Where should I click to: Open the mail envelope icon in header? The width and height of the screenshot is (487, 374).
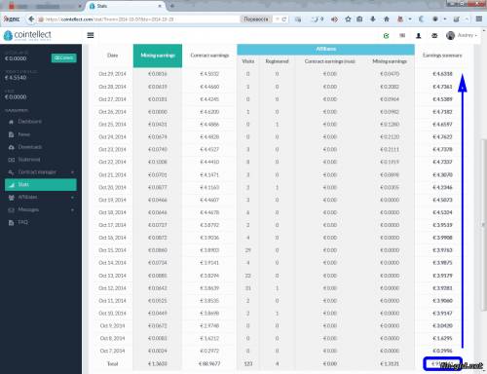click(x=434, y=35)
